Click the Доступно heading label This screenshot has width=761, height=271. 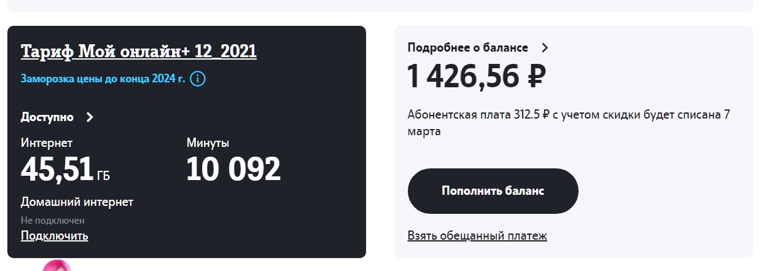tap(47, 117)
